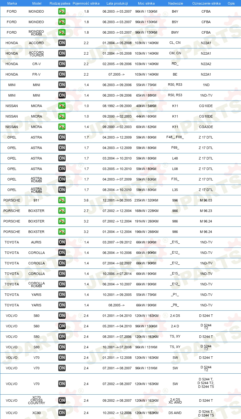Click the Lata produkcji column header
This screenshot has height=419, width=241.
point(117,3)
